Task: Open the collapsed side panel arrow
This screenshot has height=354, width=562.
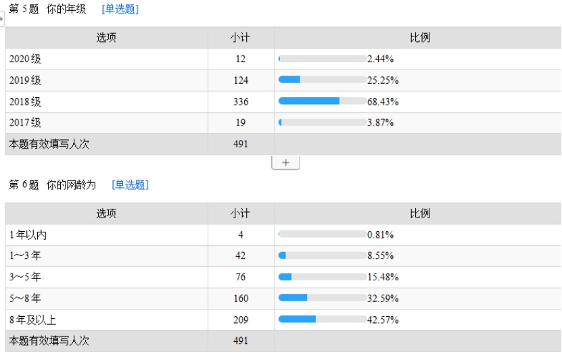Action: tap(2, 19)
